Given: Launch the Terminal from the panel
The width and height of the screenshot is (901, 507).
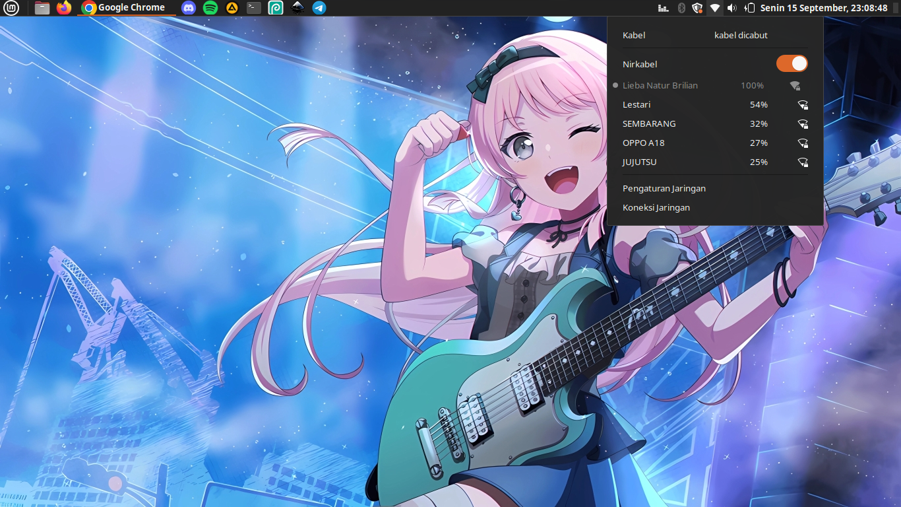Looking at the screenshot, I should tap(254, 8).
